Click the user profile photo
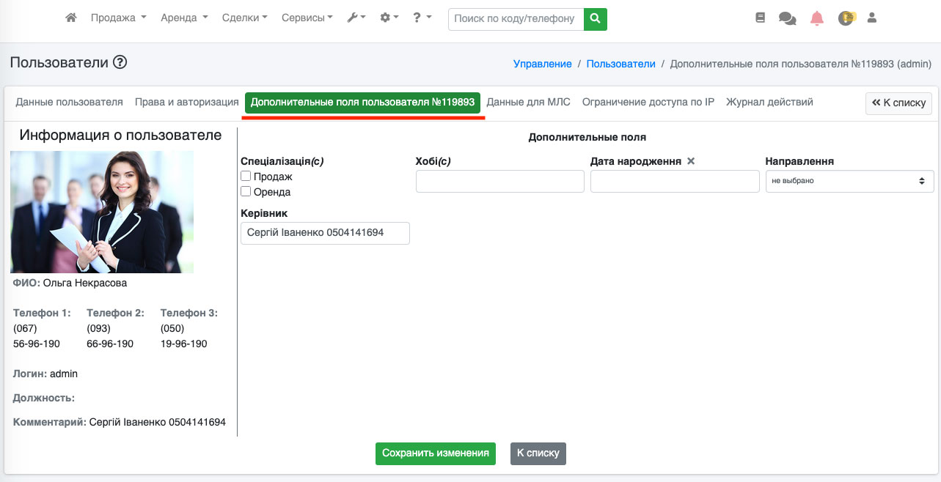This screenshot has height=482, width=941. pos(102,212)
